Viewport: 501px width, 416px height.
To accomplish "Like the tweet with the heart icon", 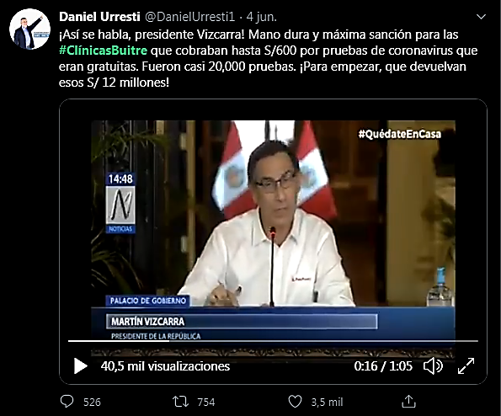I will pyautogui.click(x=295, y=402).
